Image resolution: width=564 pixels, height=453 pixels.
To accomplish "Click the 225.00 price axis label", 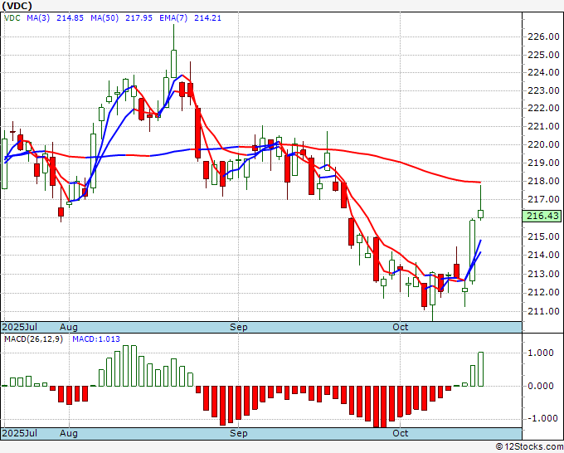I will [x=543, y=55].
